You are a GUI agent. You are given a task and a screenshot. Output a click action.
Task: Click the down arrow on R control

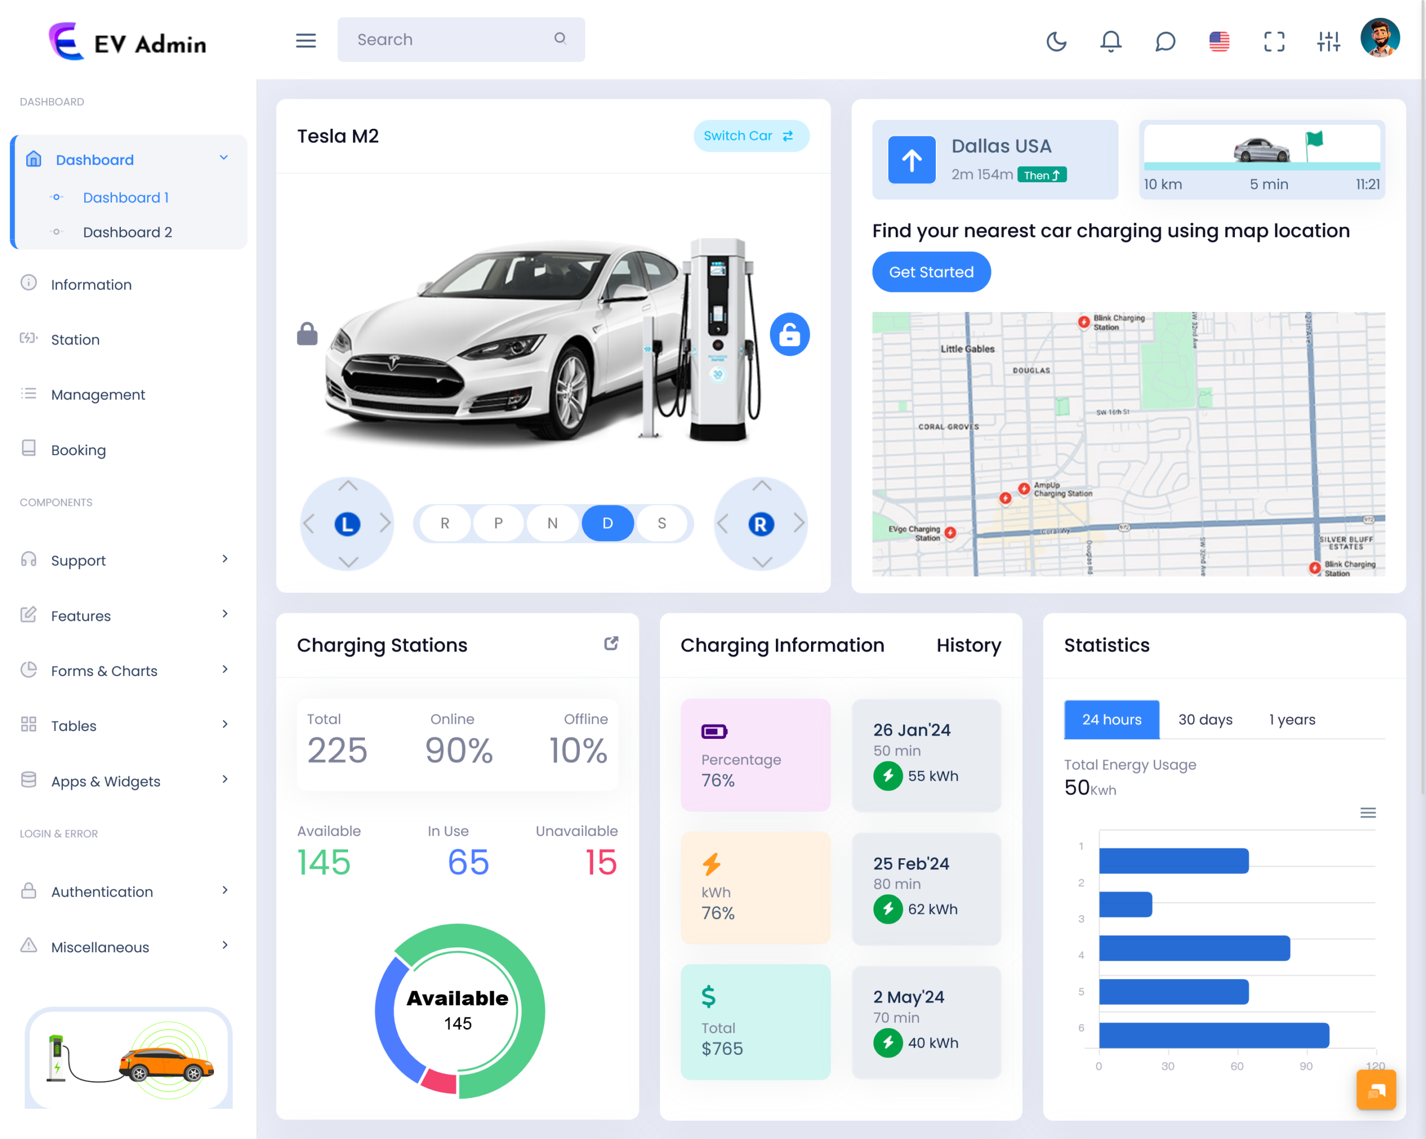(762, 563)
